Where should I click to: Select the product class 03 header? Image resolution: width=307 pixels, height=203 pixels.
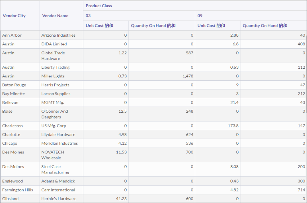click(x=88, y=16)
